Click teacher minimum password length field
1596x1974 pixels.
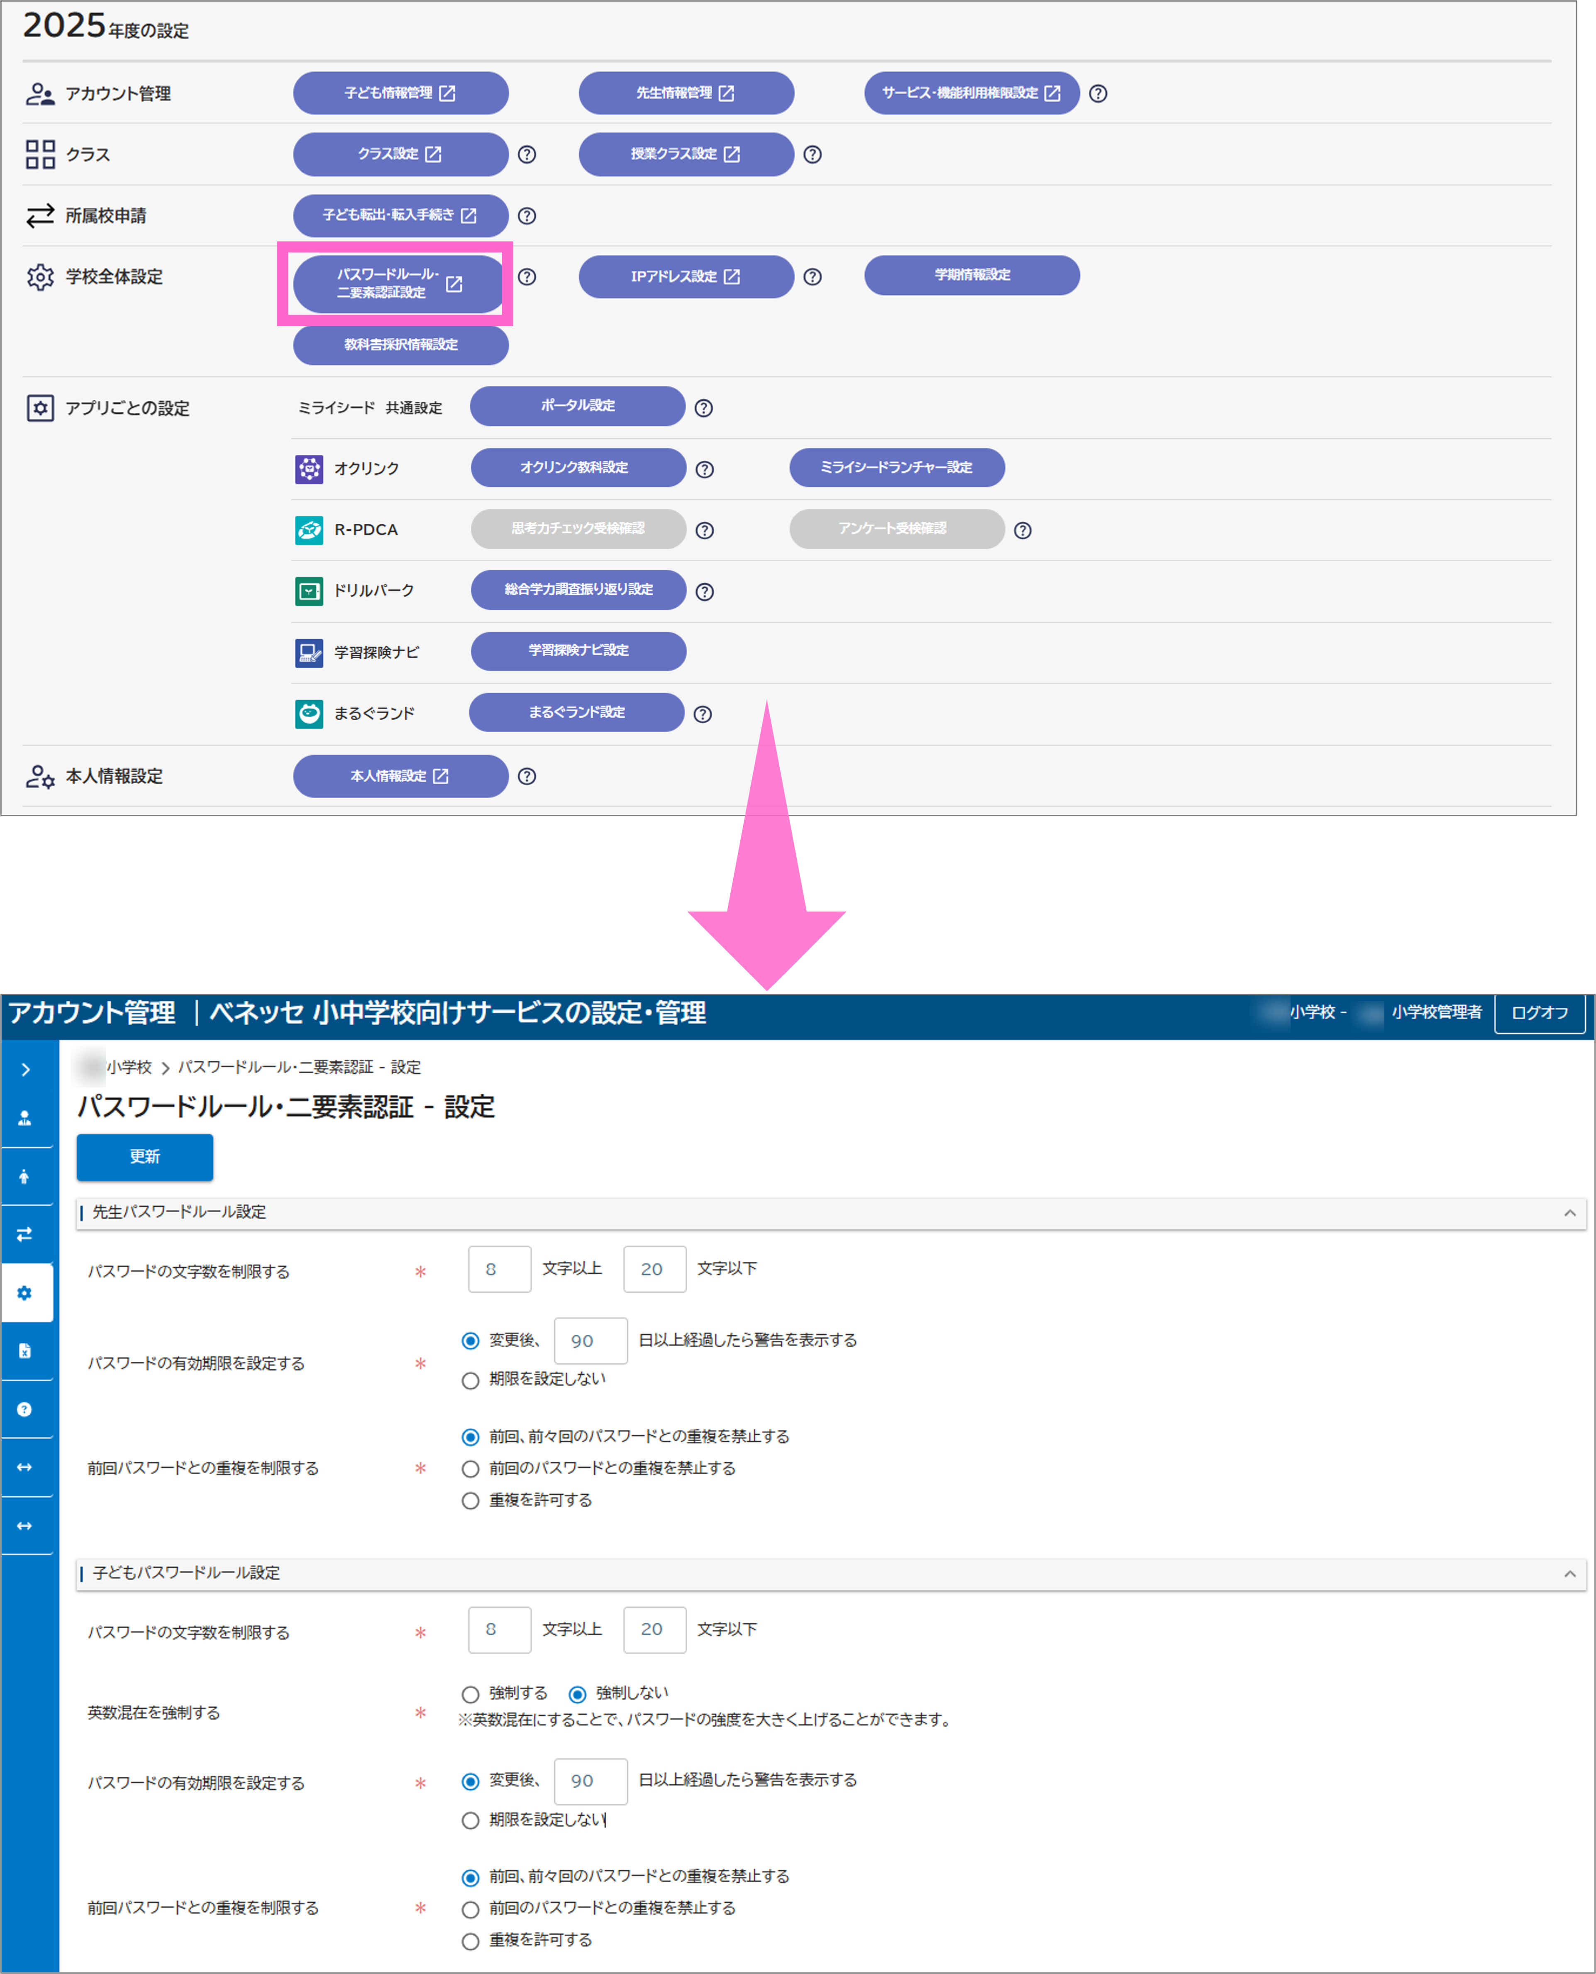click(499, 1269)
